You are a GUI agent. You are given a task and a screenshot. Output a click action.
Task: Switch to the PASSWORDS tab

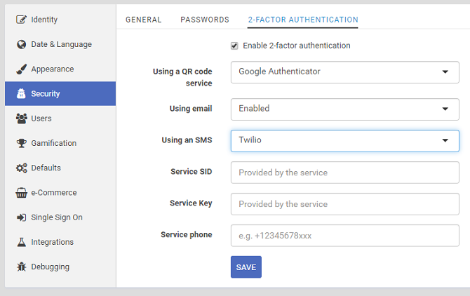pyautogui.click(x=205, y=20)
